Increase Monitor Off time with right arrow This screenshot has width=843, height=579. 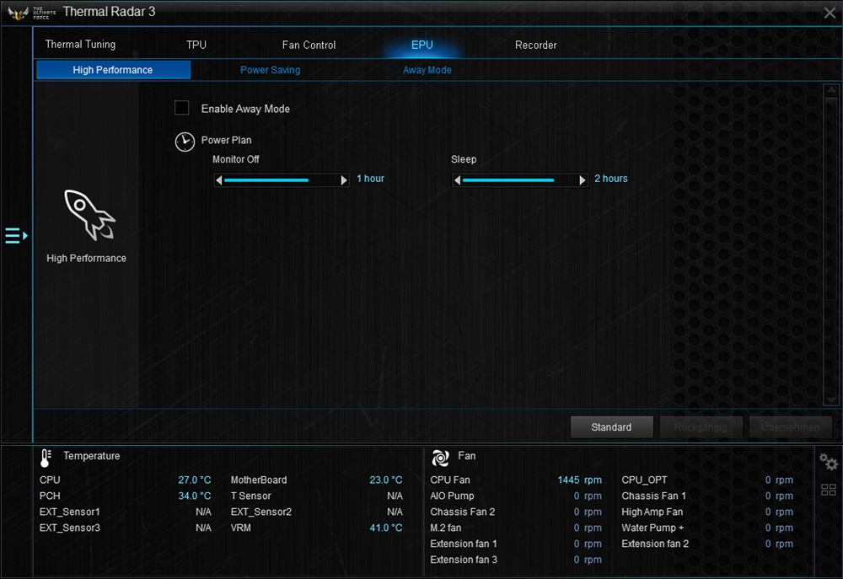coord(344,180)
